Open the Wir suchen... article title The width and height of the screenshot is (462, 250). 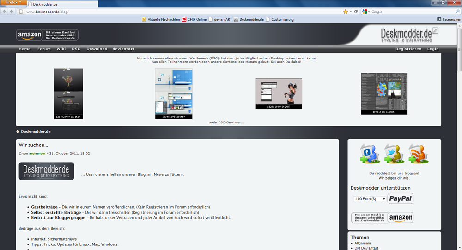pyautogui.click(x=33, y=145)
